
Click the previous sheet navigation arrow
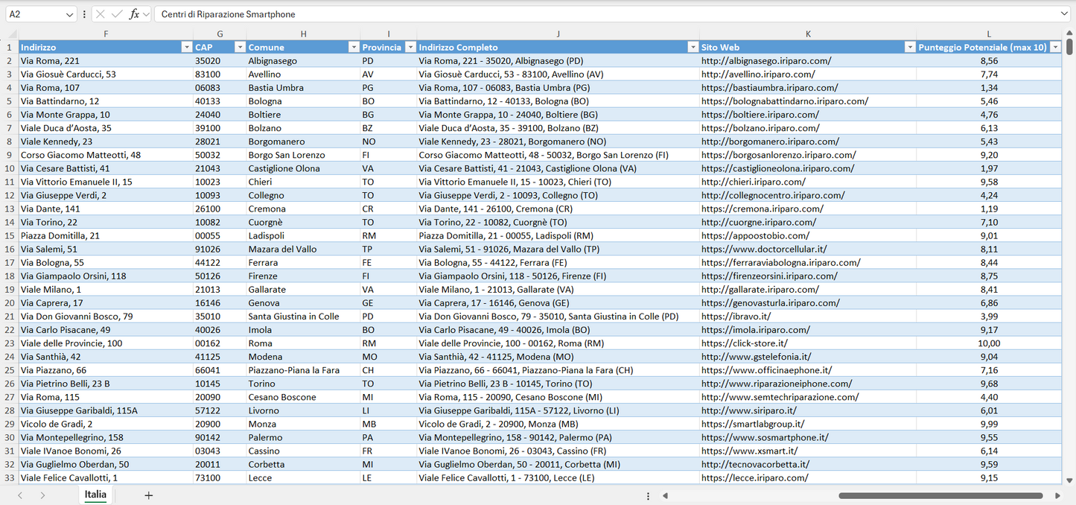point(20,495)
